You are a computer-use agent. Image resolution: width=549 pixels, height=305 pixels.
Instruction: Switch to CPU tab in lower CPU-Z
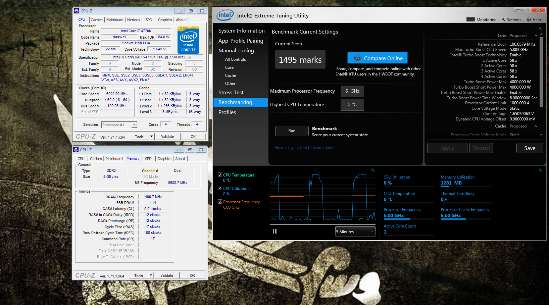tap(81, 159)
